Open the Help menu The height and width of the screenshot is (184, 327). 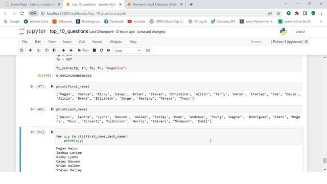pyautogui.click(x=133, y=42)
